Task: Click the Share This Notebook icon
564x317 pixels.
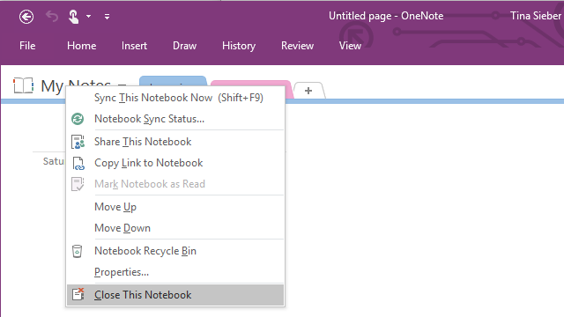Action: pyautogui.click(x=78, y=142)
